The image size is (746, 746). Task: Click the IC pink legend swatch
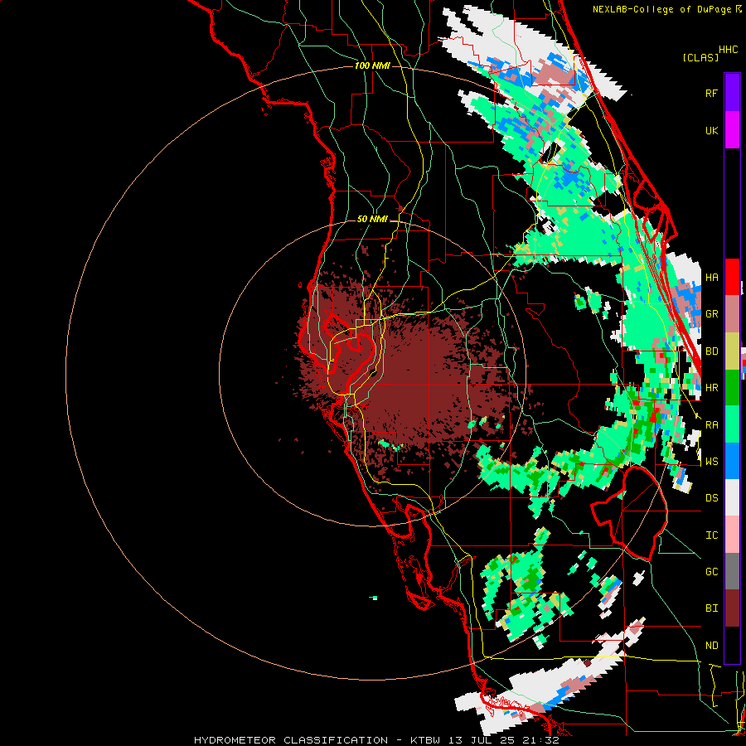click(732, 535)
